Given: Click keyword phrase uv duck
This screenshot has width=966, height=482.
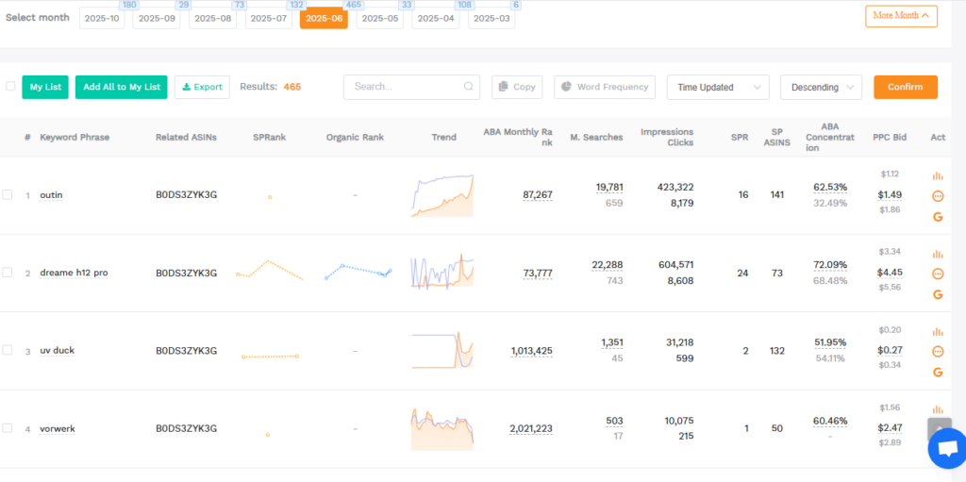Looking at the screenshot, I should (58, 350).
